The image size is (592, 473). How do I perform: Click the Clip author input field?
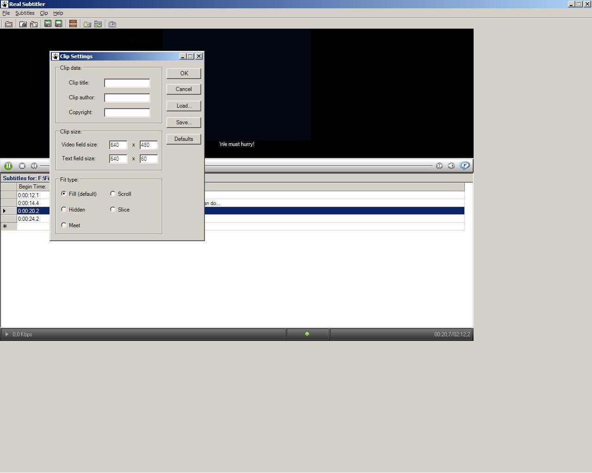point(127,98)
